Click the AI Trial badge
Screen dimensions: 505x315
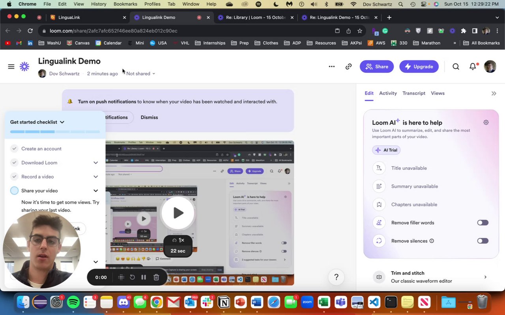coord(386,150)
